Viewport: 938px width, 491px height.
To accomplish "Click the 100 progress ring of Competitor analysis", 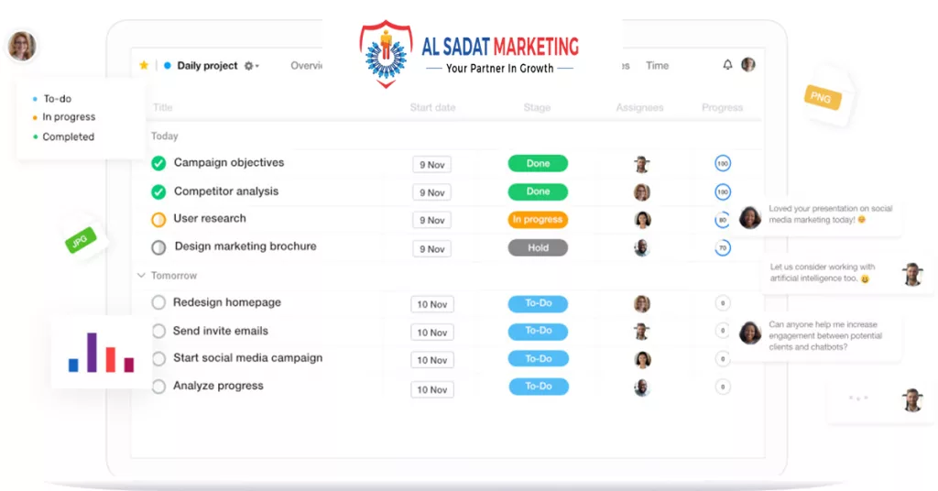I will (x=723, y=192).
